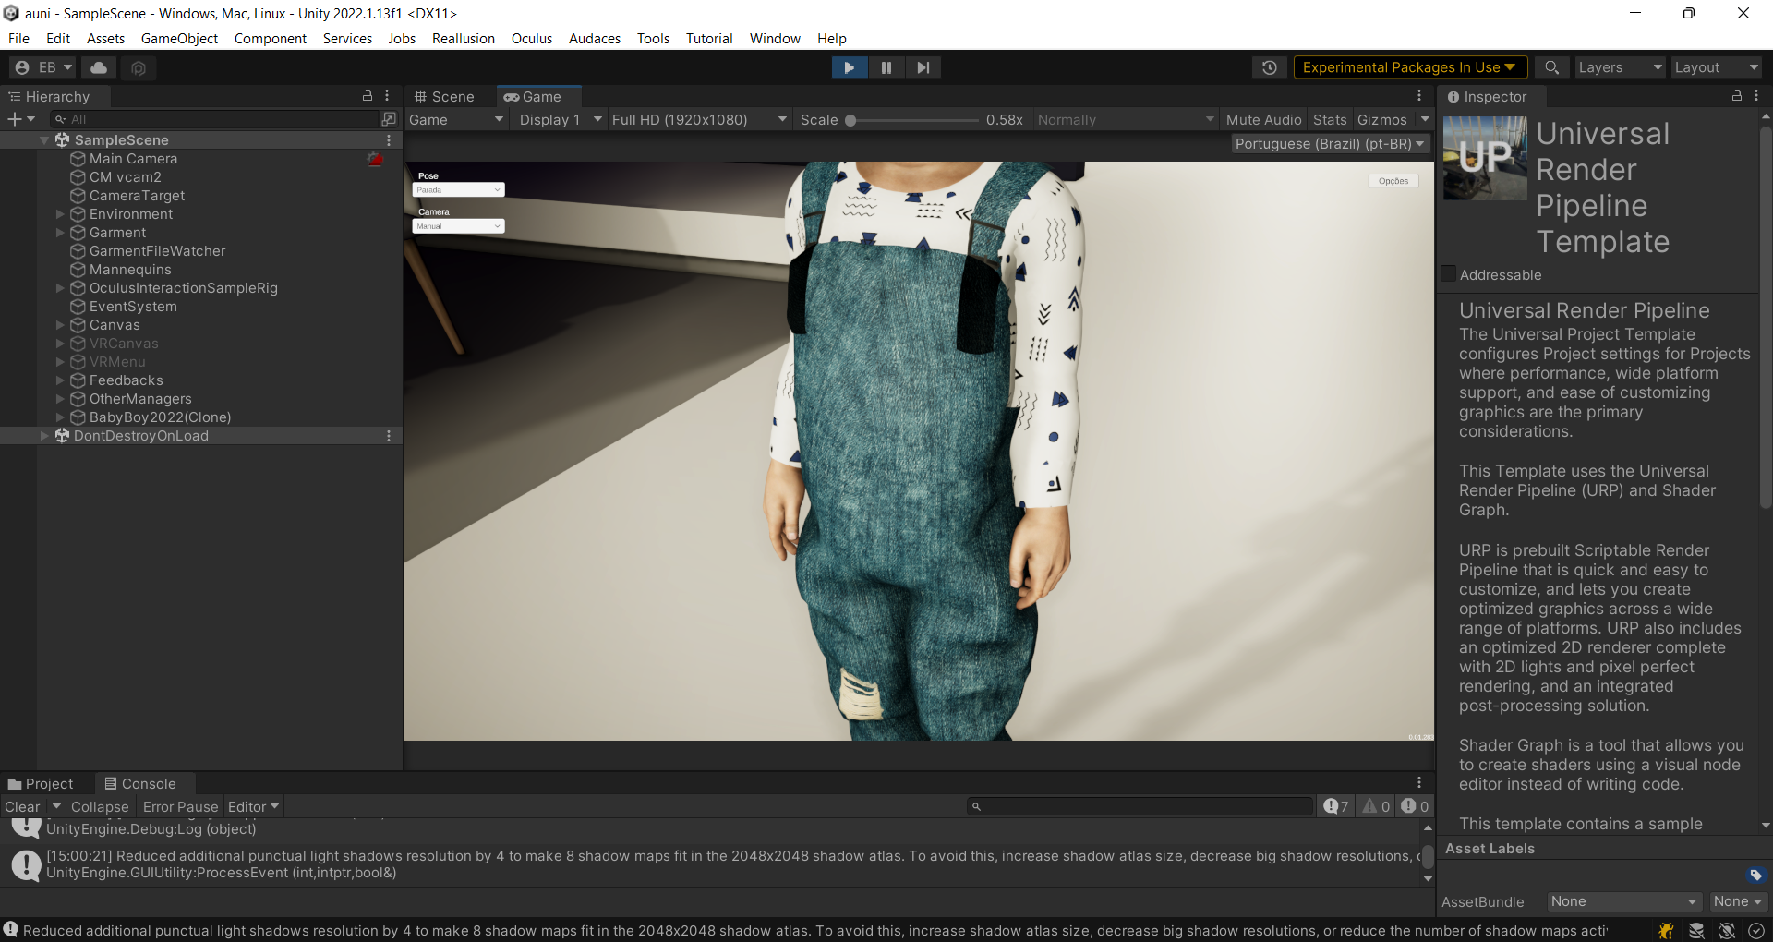This screenshot has height=942, width=1773.
Task: Open the EB account dropdown
Action: click(x=43, y=67)
